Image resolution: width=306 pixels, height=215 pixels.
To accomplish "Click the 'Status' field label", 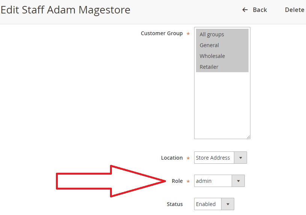I will (x=175, y=204).
